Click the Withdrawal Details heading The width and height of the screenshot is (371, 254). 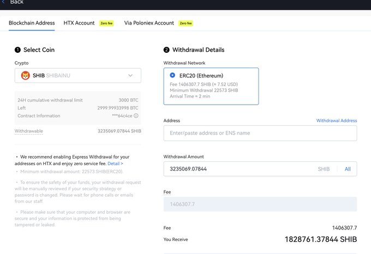click(198, 50)
